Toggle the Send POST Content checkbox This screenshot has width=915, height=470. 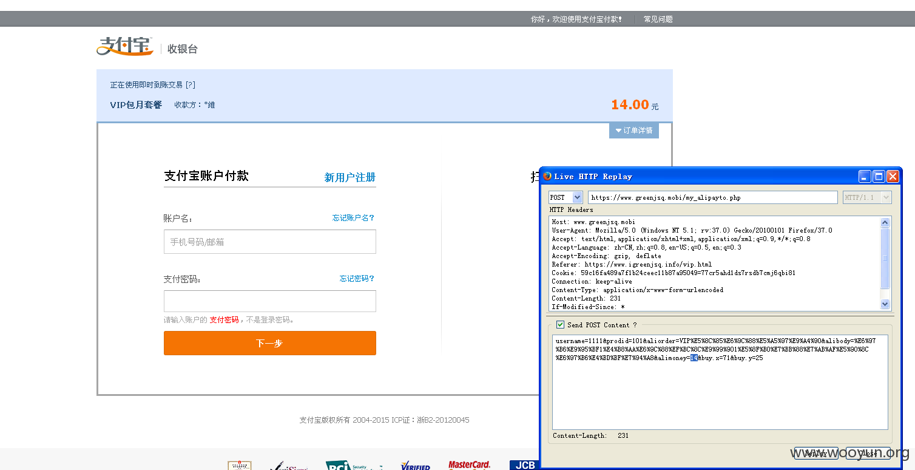[x=560, y=325]
